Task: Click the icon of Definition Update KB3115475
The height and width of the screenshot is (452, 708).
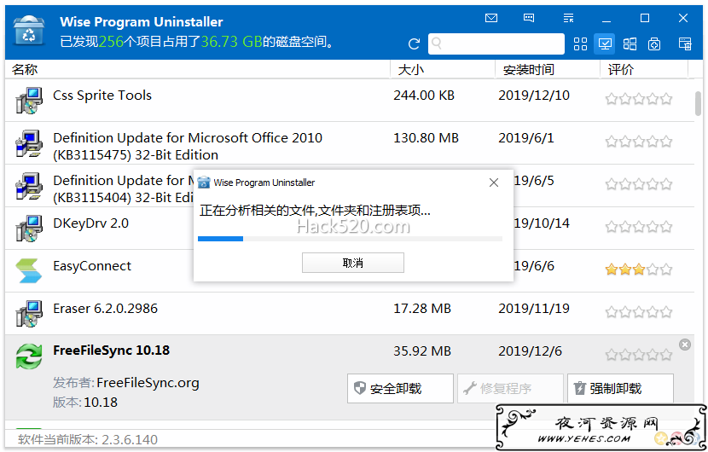Action: (29, 143)
